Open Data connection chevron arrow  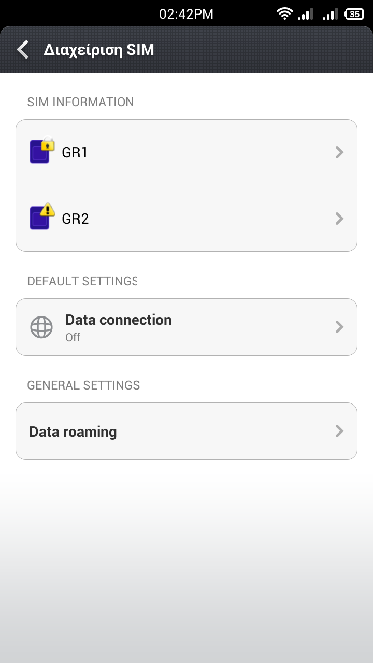(339, 327)
